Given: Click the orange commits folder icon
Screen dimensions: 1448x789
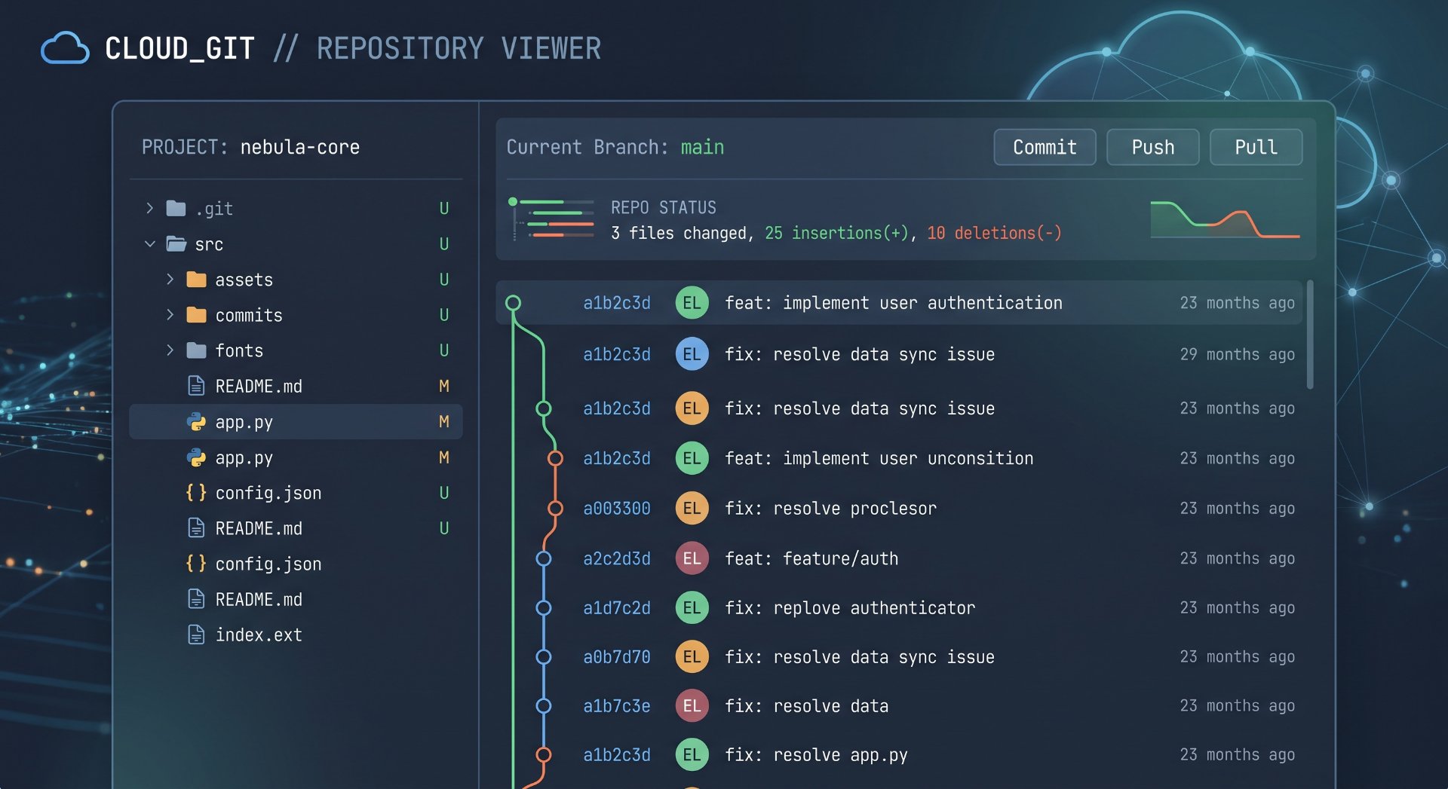Looking at the screenshot, I should (196, 315).
